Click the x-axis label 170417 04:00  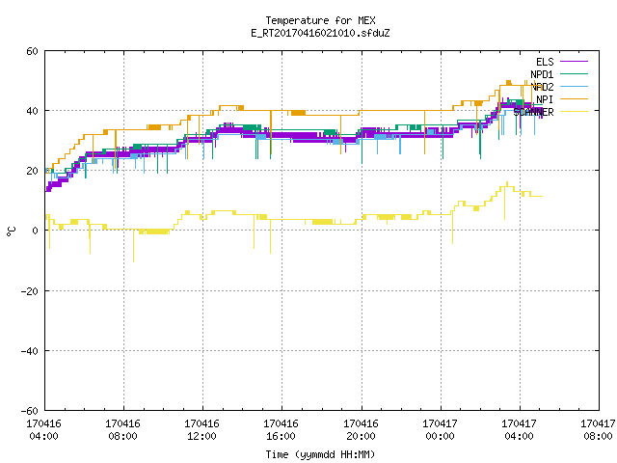tap(519, 430)
